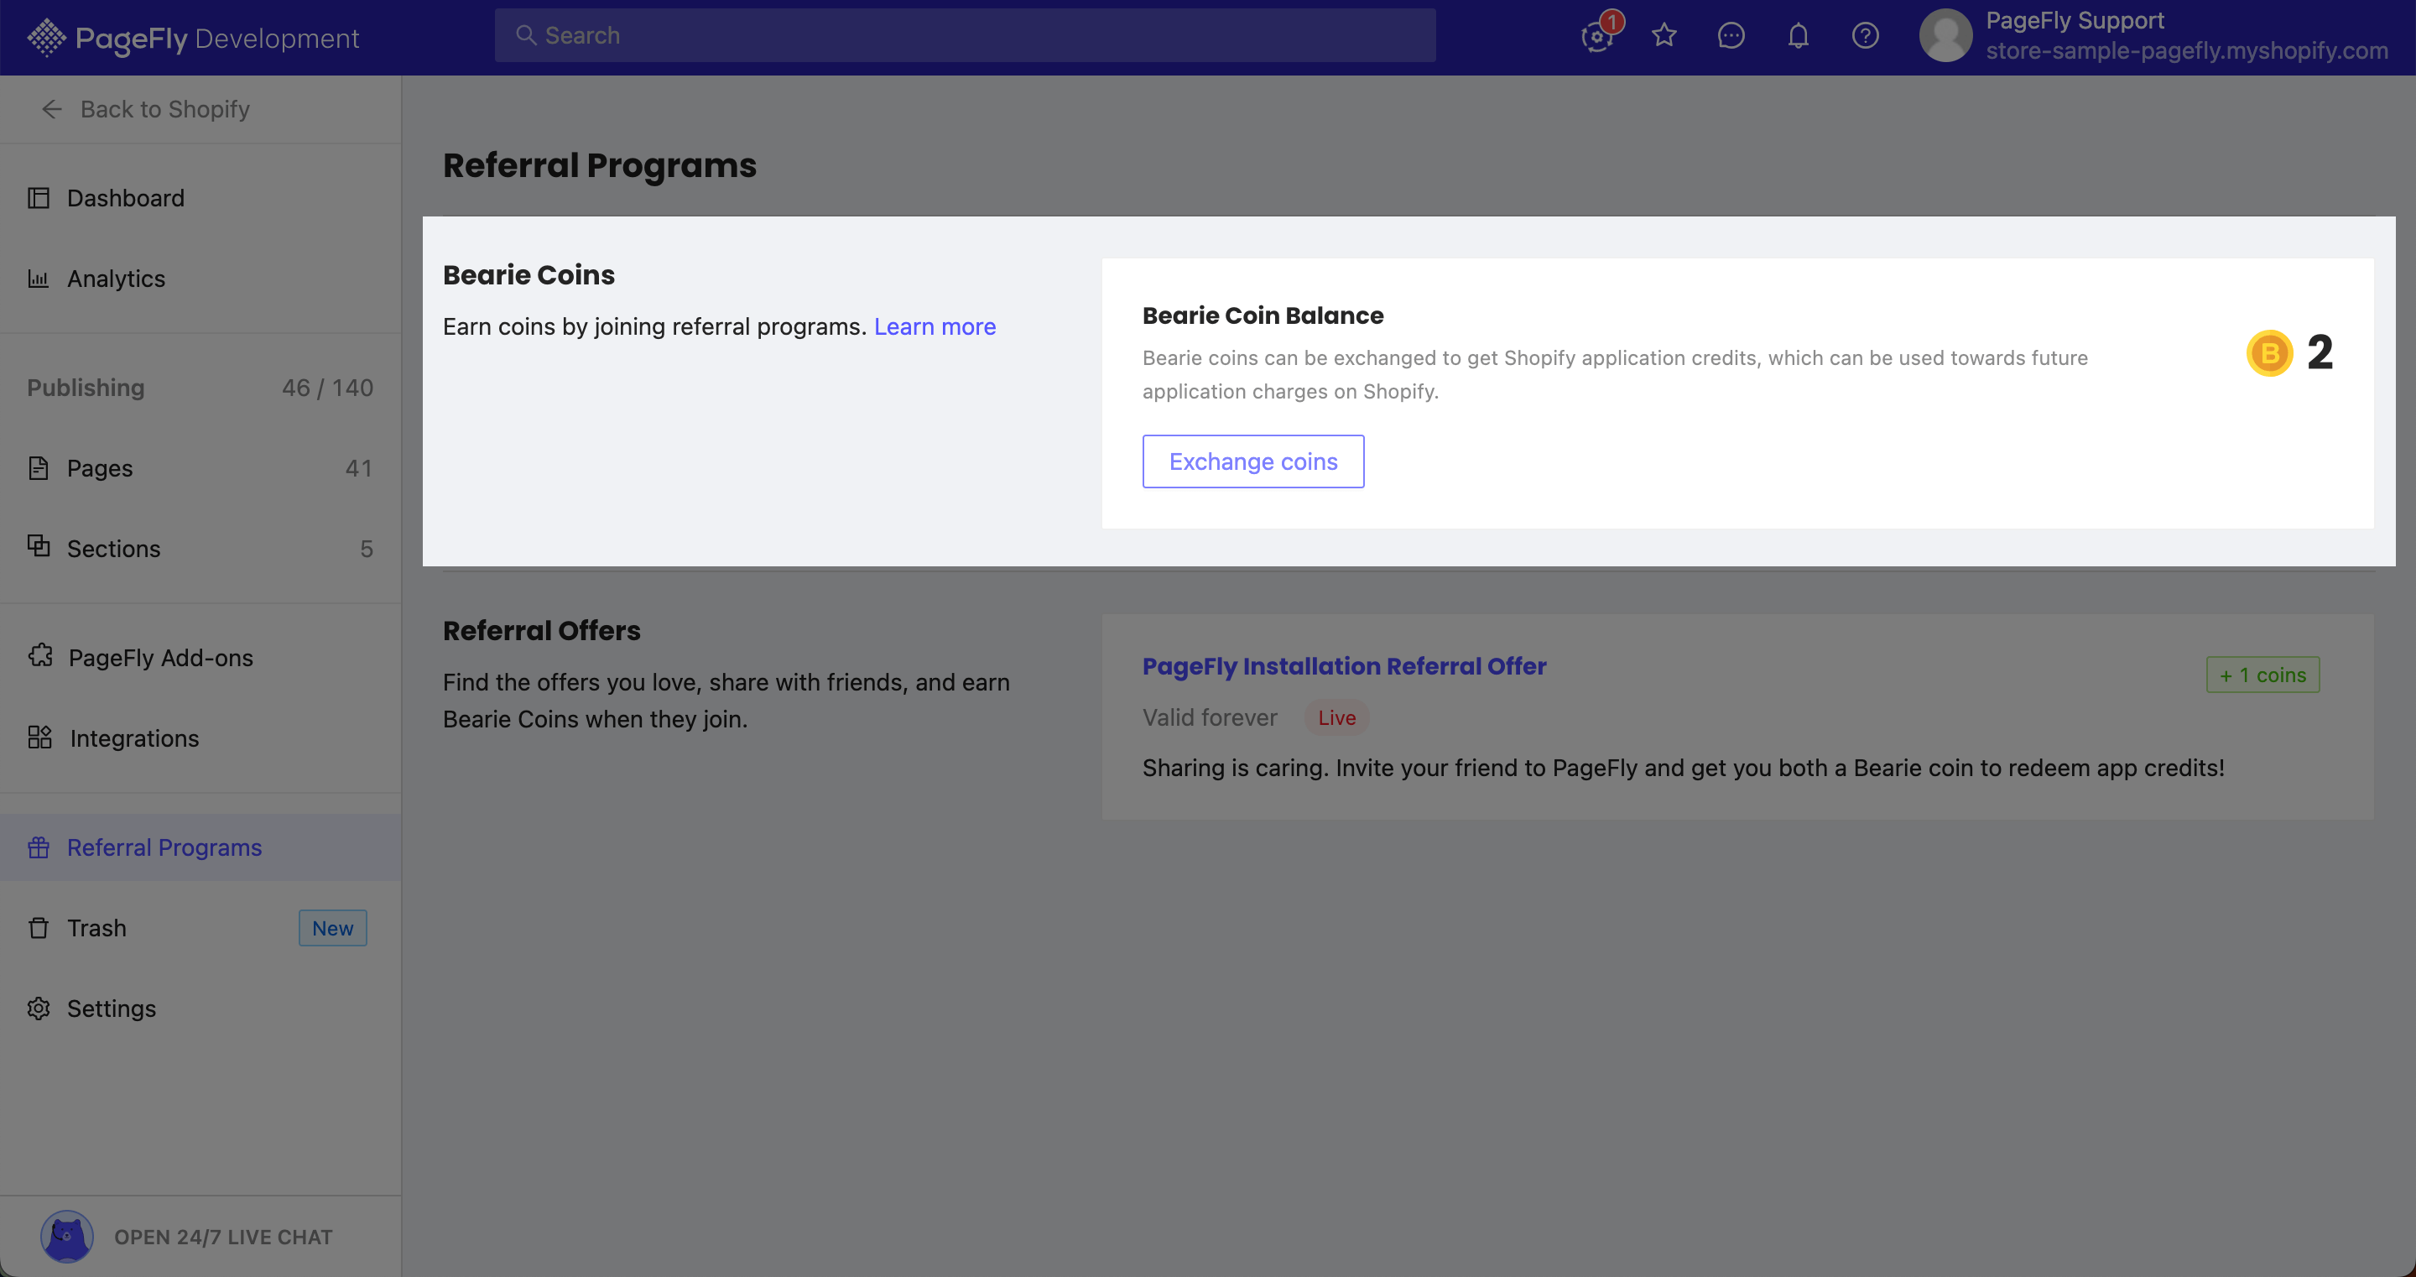Open the Dashboard menu item

pyautogui.click(x=200, y=198)
